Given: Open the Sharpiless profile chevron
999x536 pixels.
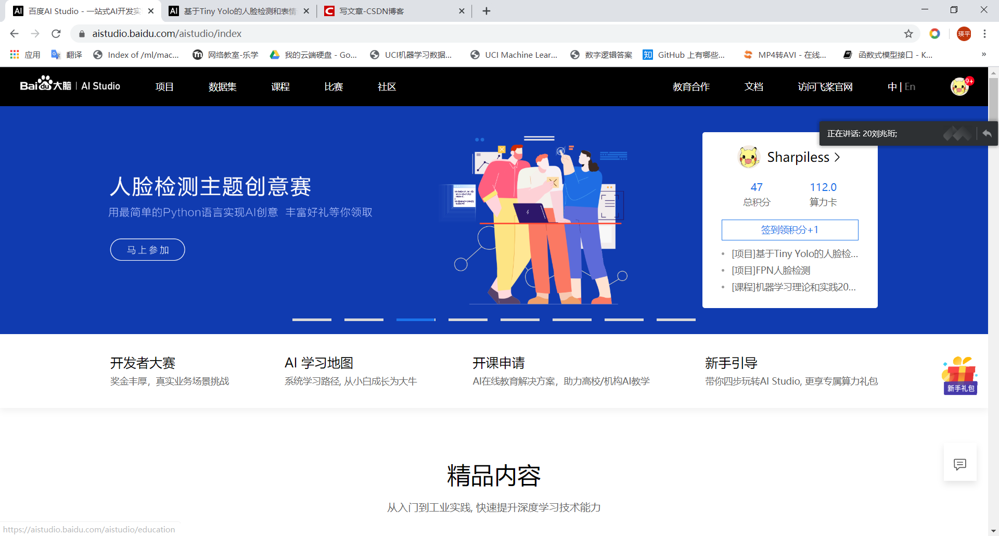Looking at the screenshot, I should (x=837, y=157).
